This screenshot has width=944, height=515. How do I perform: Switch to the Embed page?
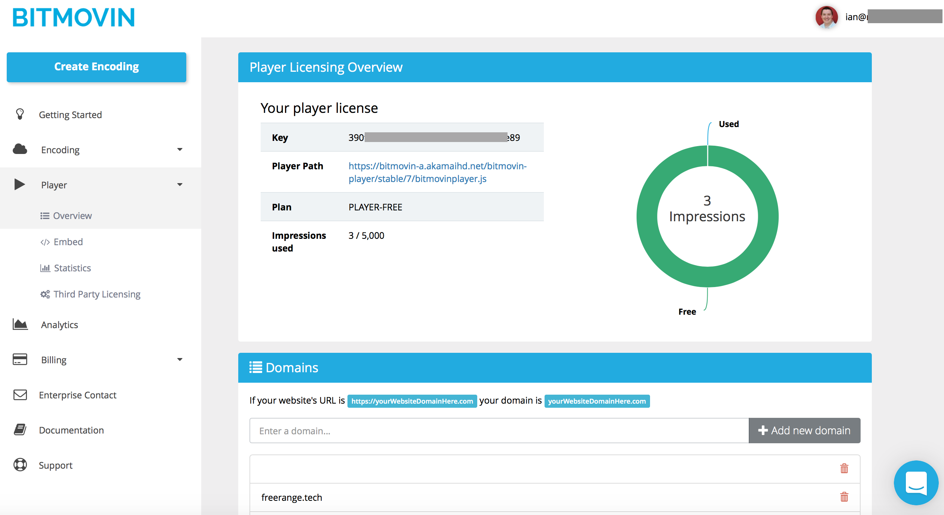click(68, 241)
